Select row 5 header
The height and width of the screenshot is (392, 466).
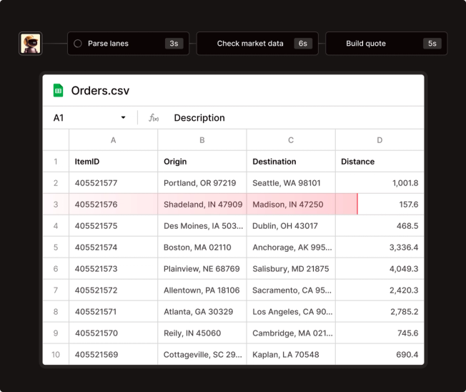tap(56, 248)
